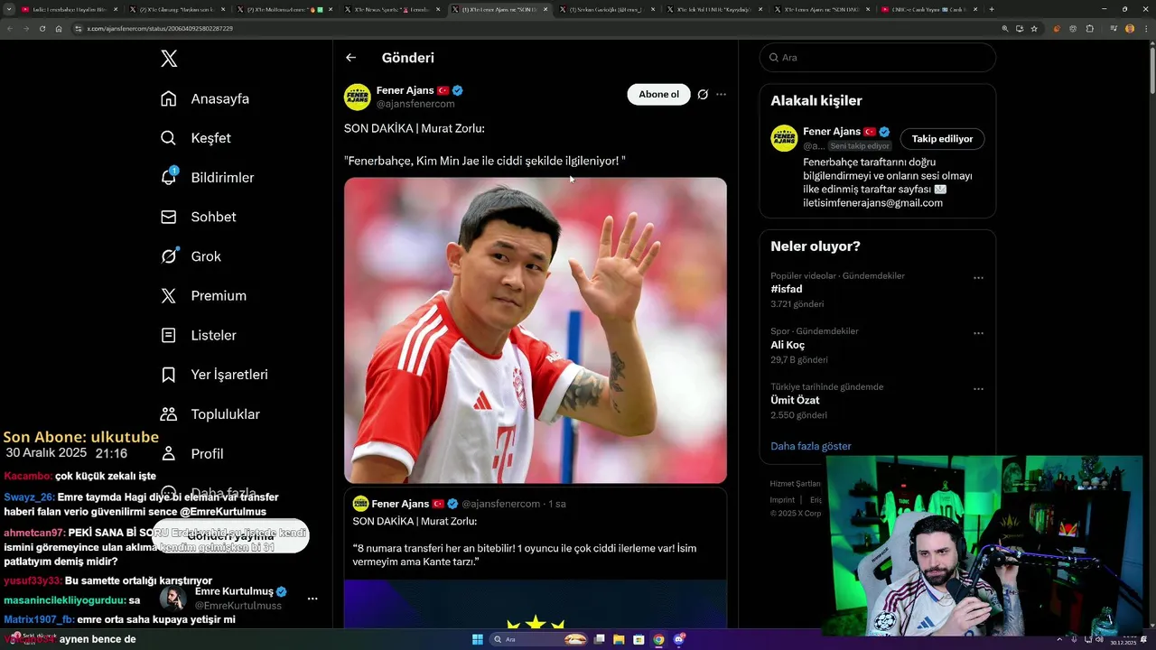This screenshot has height=650, width=1156.
Task: Open Bildirimler notifications
Action: click(x=207, y=178)
